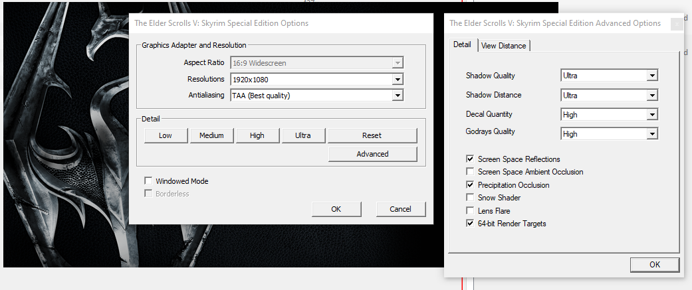Switch to the View Distance tab
The image size is (692, 290).
point(504,45)
